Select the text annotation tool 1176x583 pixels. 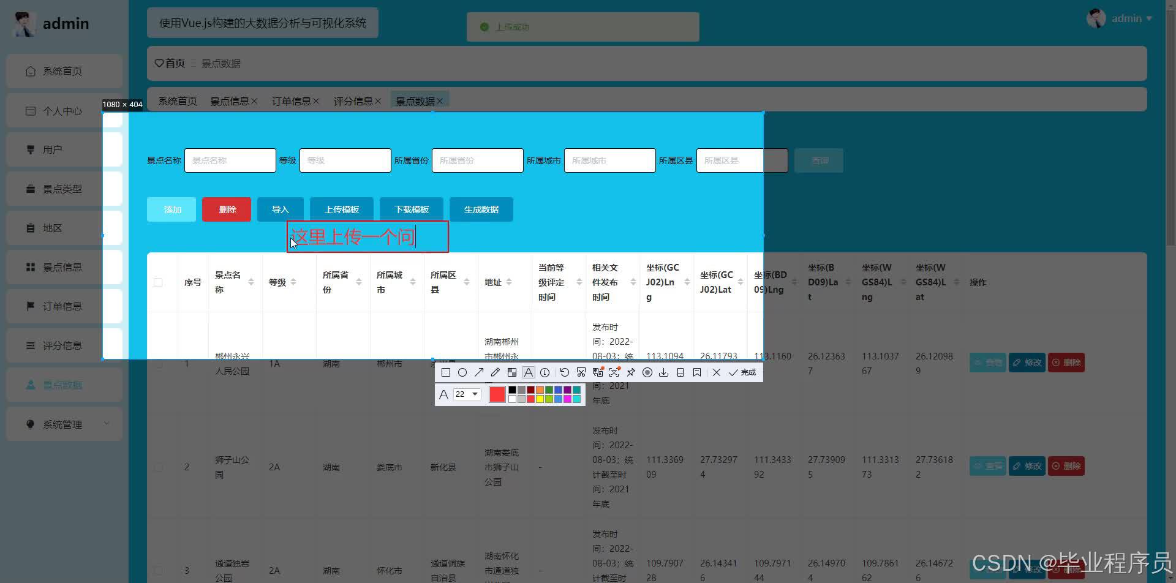(529, 372)
